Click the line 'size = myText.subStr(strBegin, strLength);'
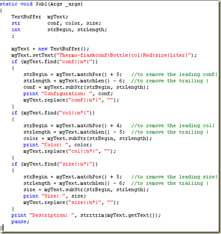The height and width of the screenshot is (234, 221). click(86, 190)
